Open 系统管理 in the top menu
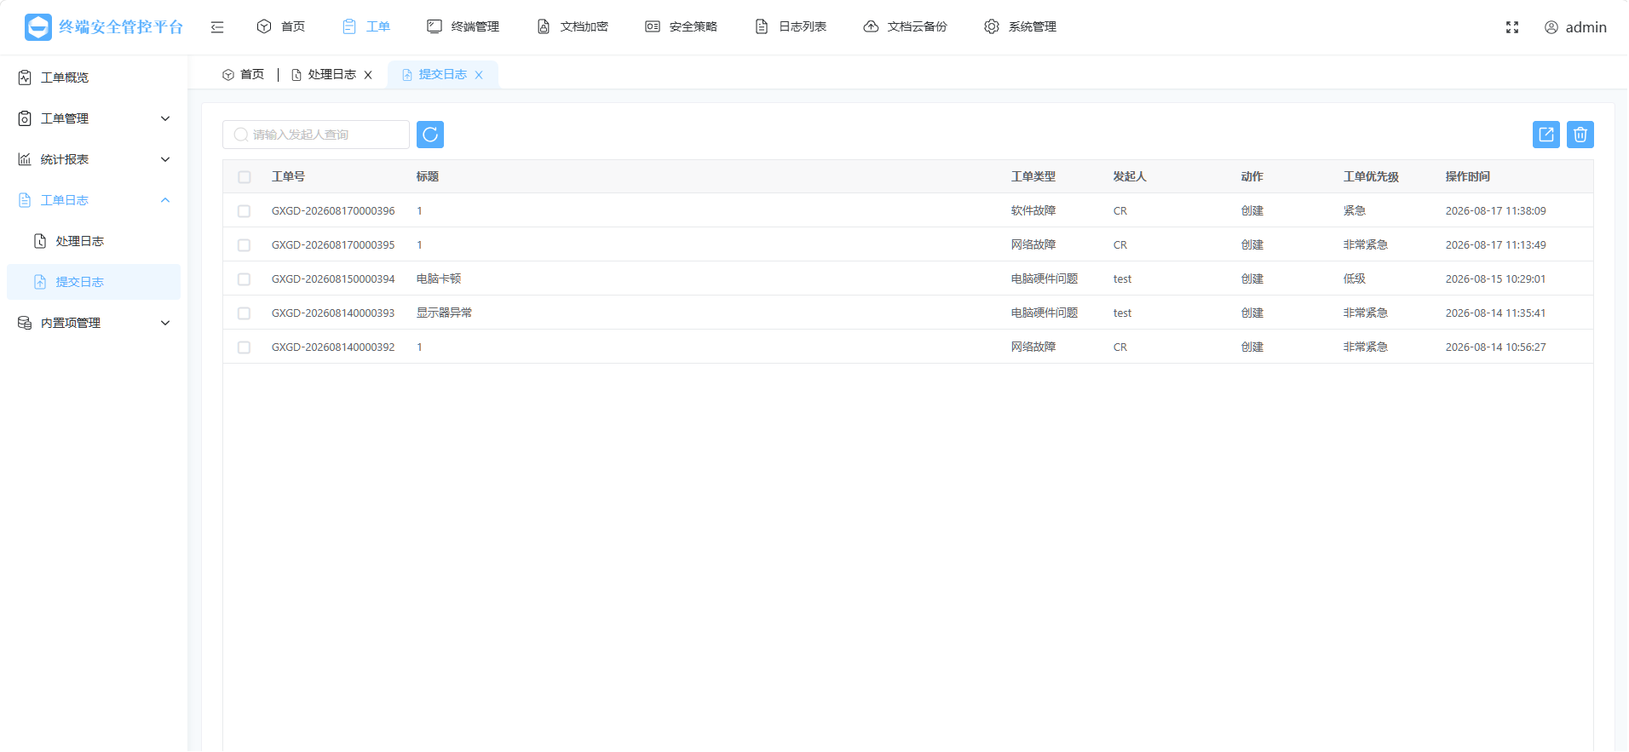This screenshot has height=752, width=1629. tap(1033, 26)
